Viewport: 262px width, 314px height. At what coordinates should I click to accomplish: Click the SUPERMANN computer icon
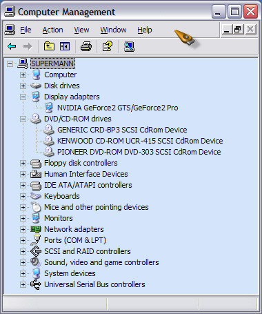point(23,63)
